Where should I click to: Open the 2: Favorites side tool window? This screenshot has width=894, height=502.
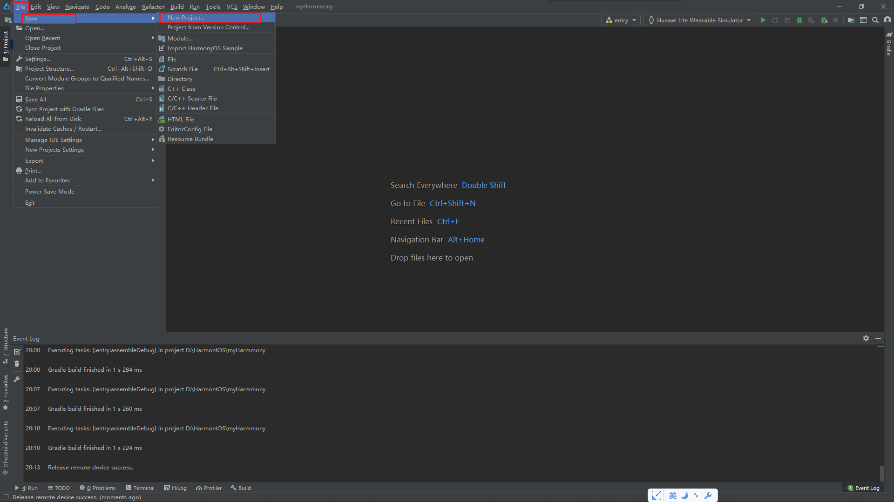click(x=6, y=392)
